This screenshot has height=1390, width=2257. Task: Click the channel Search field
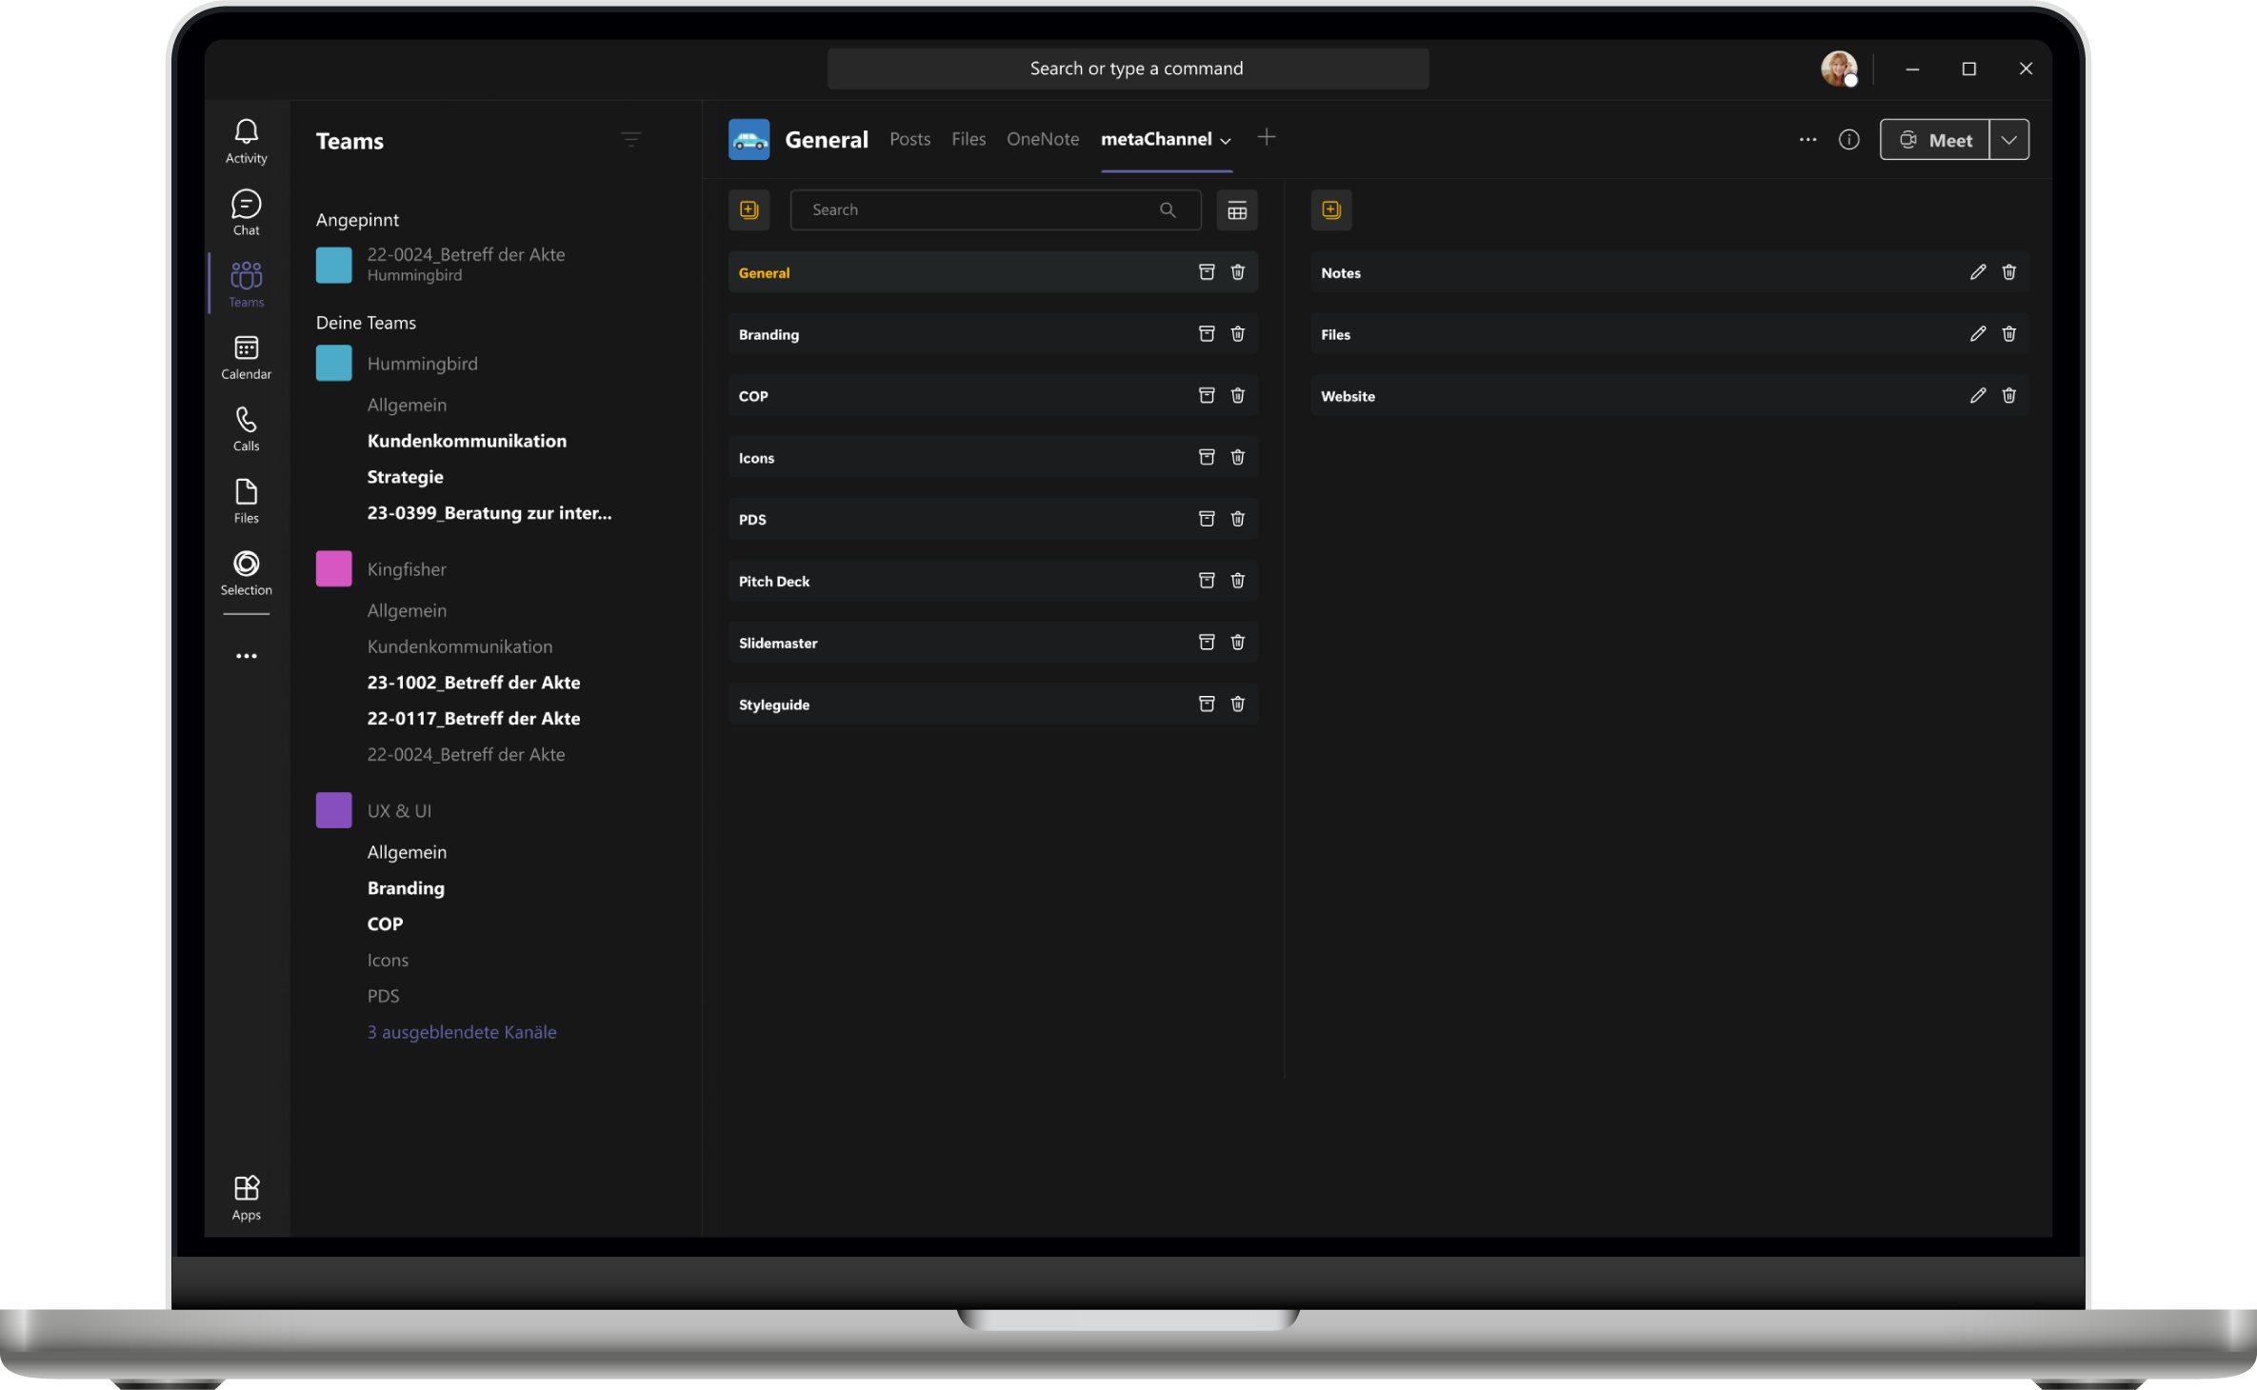[995, 210]
